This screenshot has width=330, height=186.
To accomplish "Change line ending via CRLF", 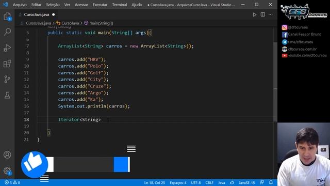I will click(x=209, y=182).
